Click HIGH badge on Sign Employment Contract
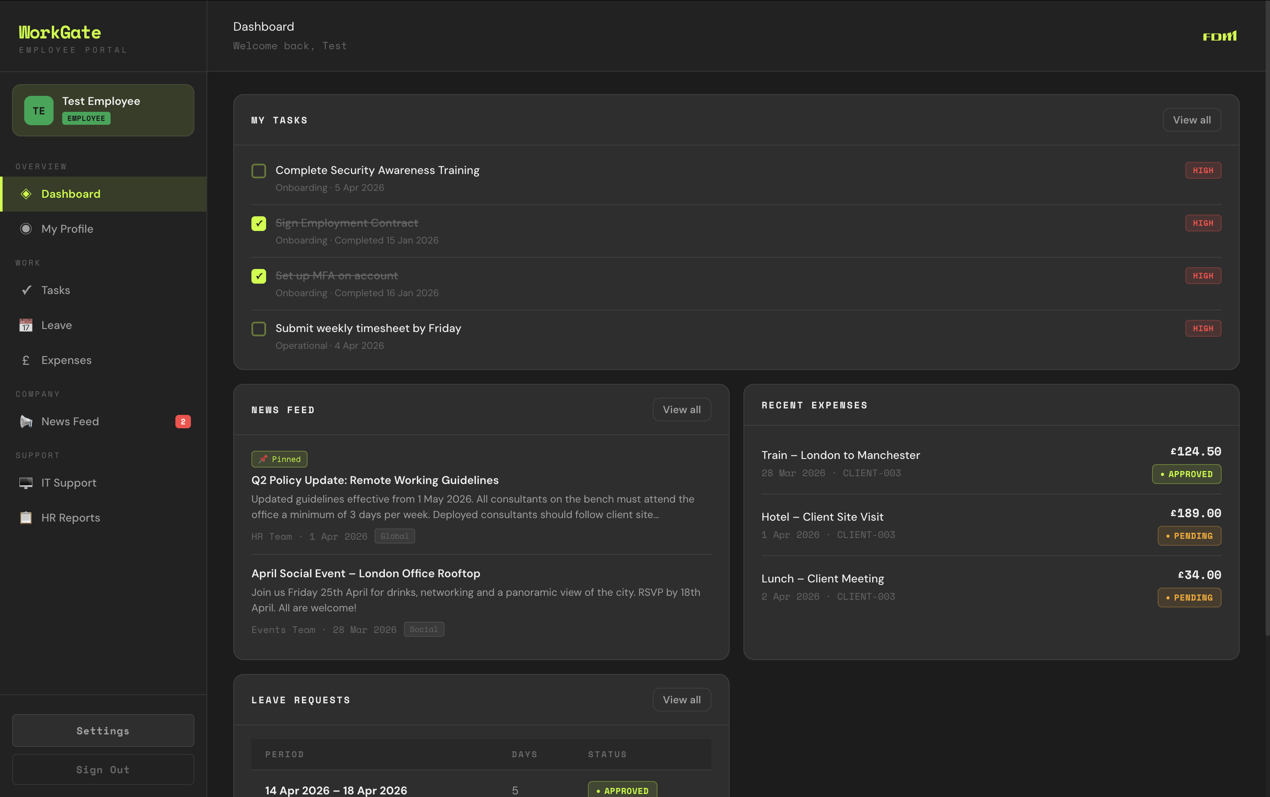Screen dimensions: 1270x797 1203,224
